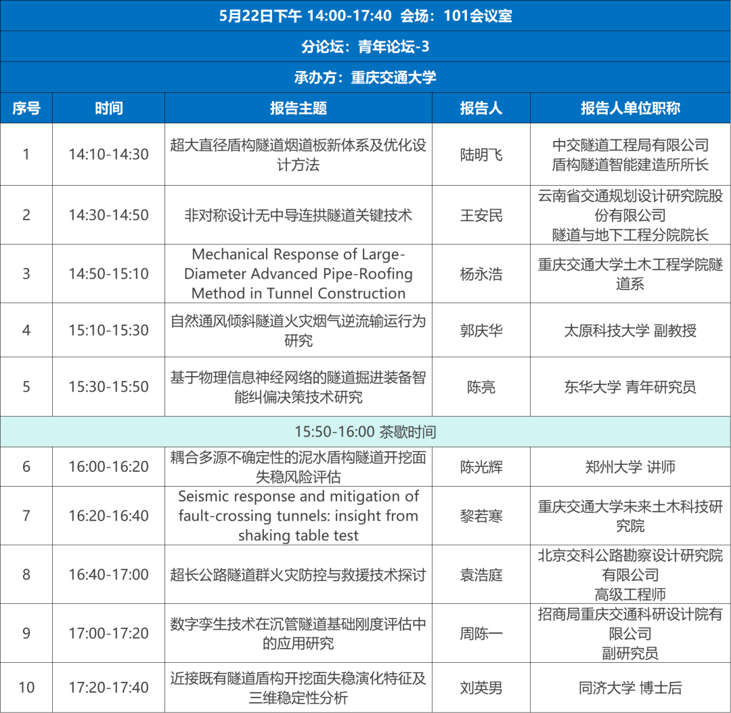Select time cell '14:50-15:10'
Screen dimensions: 731x713
108,274
